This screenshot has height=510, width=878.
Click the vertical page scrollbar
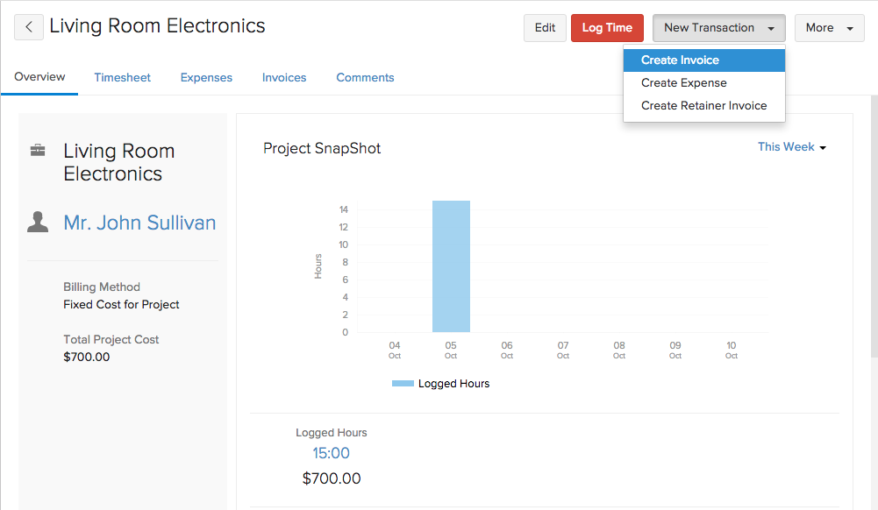(x=874, y=226)
